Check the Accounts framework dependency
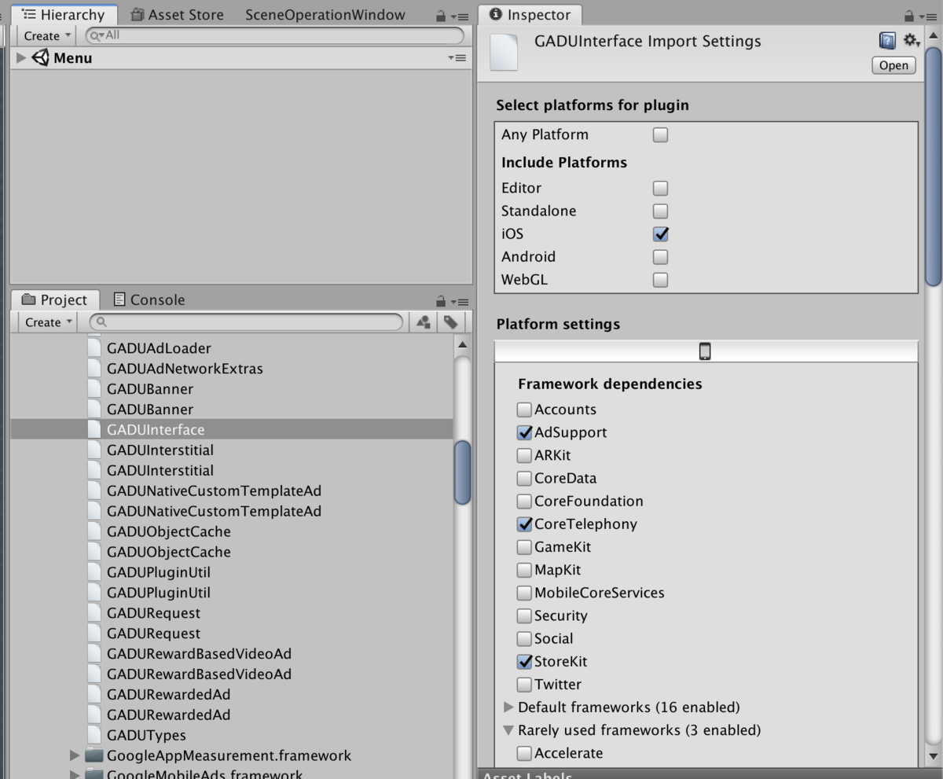Screen dimensions: 943x779 tap(524, 410)
